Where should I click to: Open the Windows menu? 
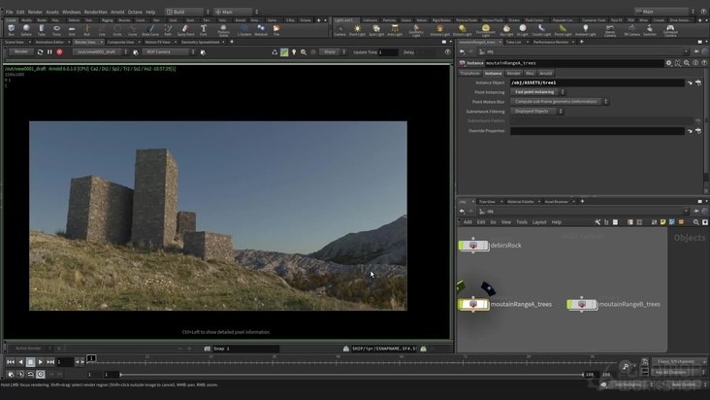point(71,12)
